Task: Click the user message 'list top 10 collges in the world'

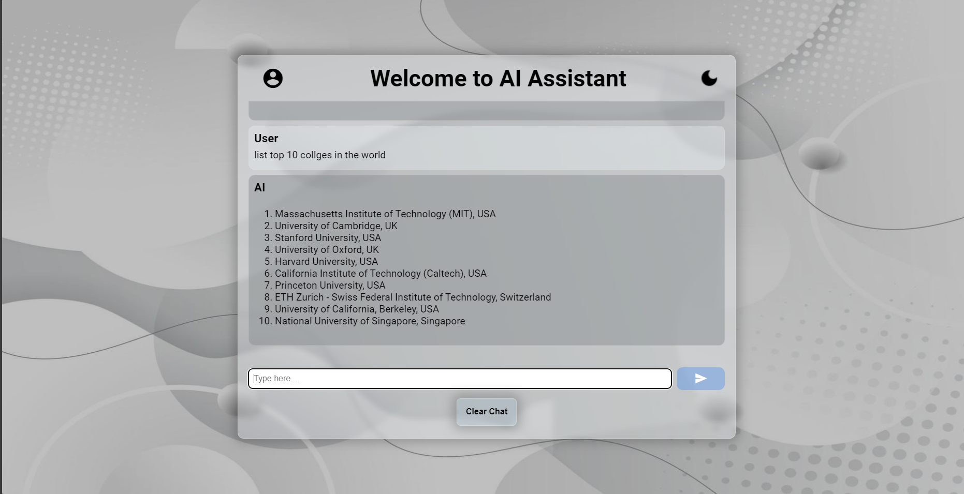Action: (320, 155)
